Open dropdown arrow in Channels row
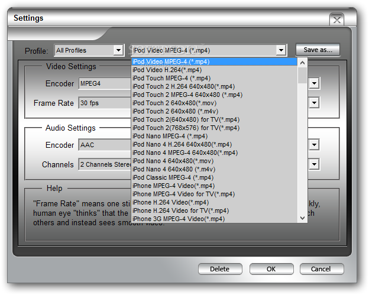369x295 pixels. click(x=314, y=164)
